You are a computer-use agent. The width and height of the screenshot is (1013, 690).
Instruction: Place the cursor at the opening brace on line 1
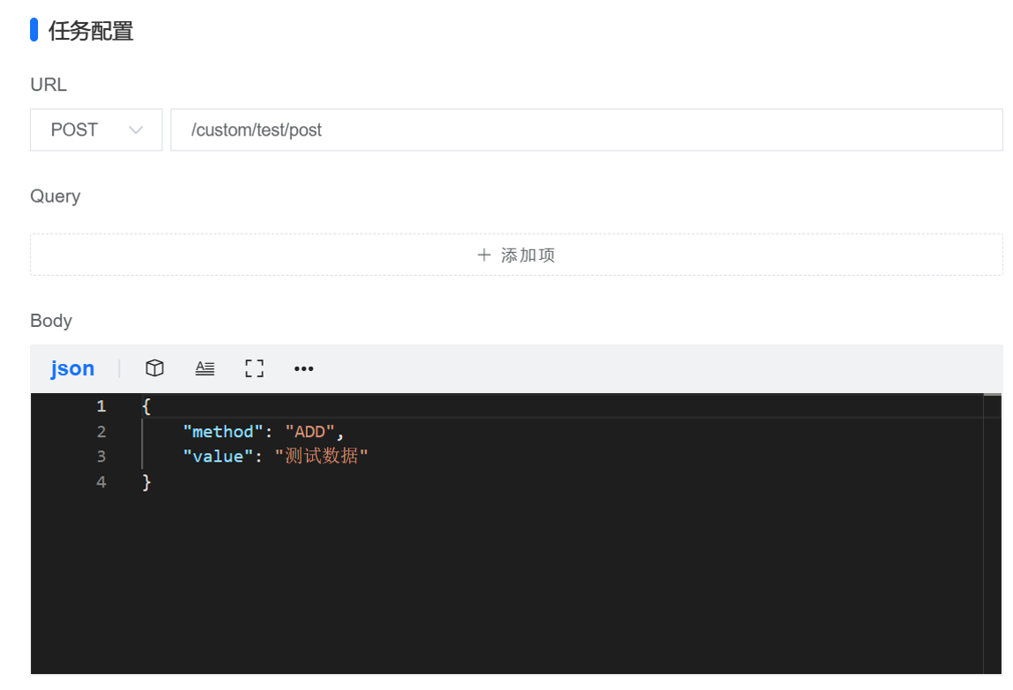(146, 406)
